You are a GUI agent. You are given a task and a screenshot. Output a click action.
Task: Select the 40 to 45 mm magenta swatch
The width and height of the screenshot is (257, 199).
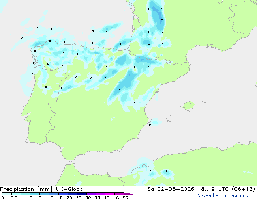(x=110, y=194)
